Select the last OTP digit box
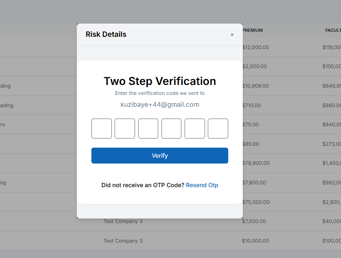 click(x=218, y=129)
